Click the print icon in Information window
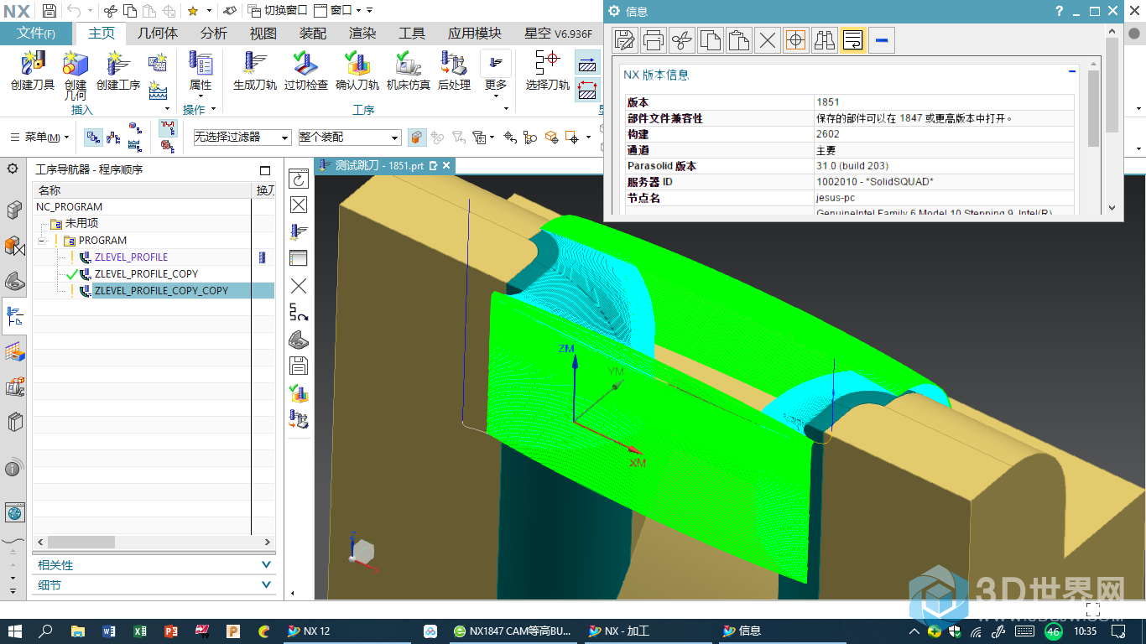Viewport: 1146px width, 644px height. (x=654, y=39)
